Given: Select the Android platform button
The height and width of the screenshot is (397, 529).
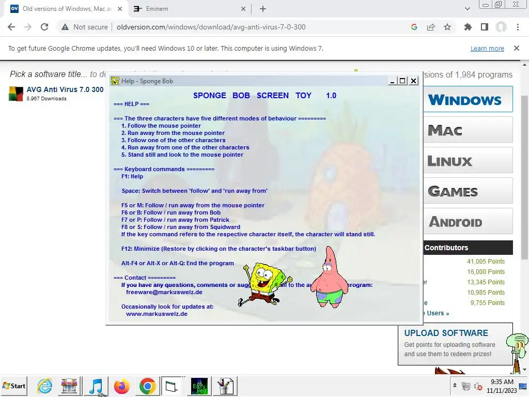Looking at the screenshot, I should click(x=468, y=221).
